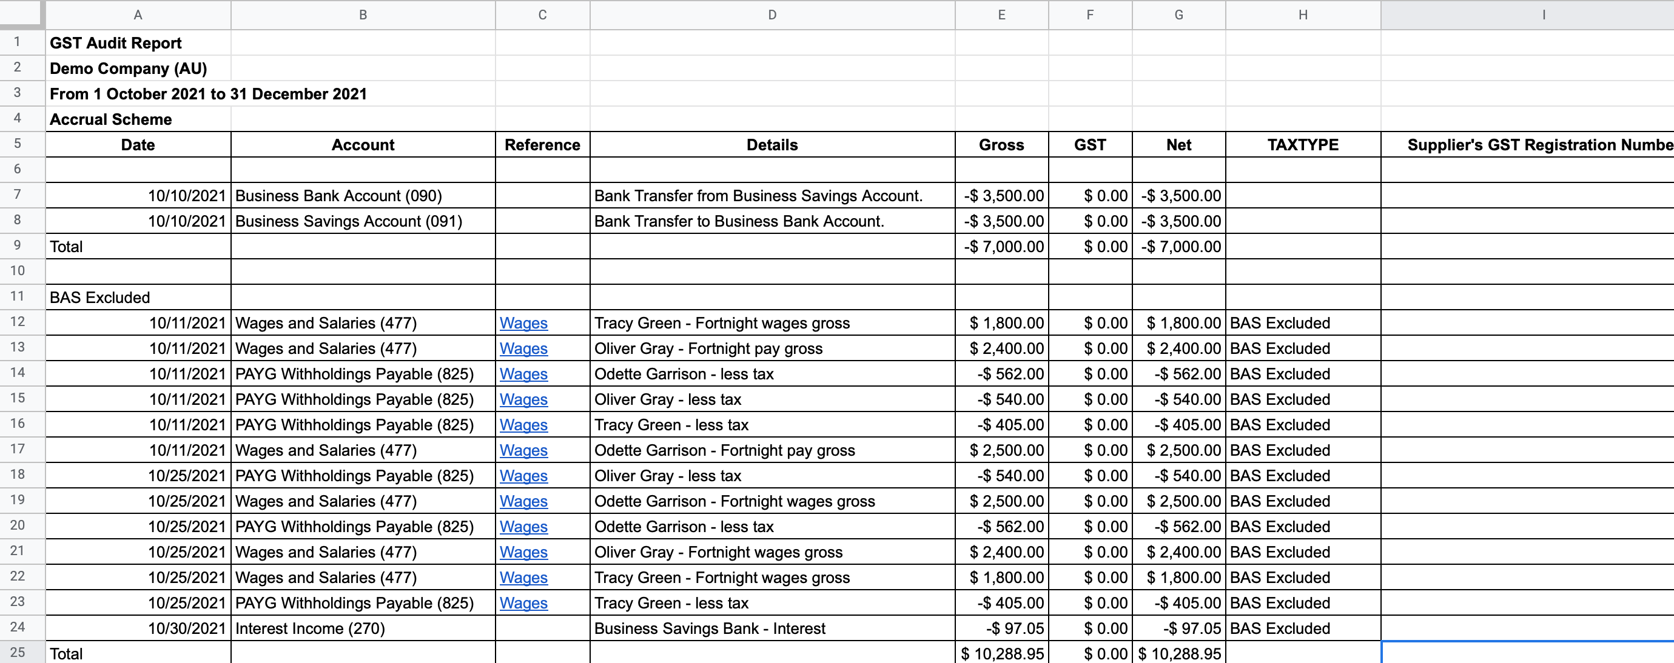Select the 'Date' header cell
The height and width of the screenshot is (663, 1674).
click(138, 144)
